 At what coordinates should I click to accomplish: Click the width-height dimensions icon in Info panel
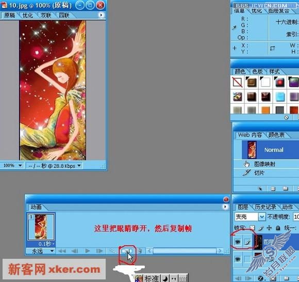click(273, 48)
